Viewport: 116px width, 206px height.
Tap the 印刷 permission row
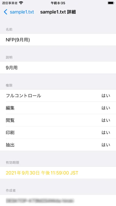tap(58, 132)
